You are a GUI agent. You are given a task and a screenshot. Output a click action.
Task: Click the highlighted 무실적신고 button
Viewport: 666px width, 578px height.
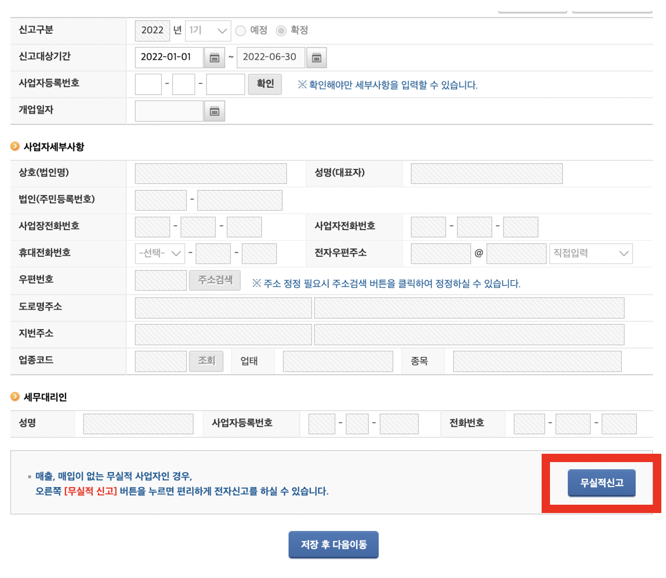tap(601, 482)
